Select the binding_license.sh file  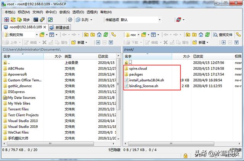[143, 86]
